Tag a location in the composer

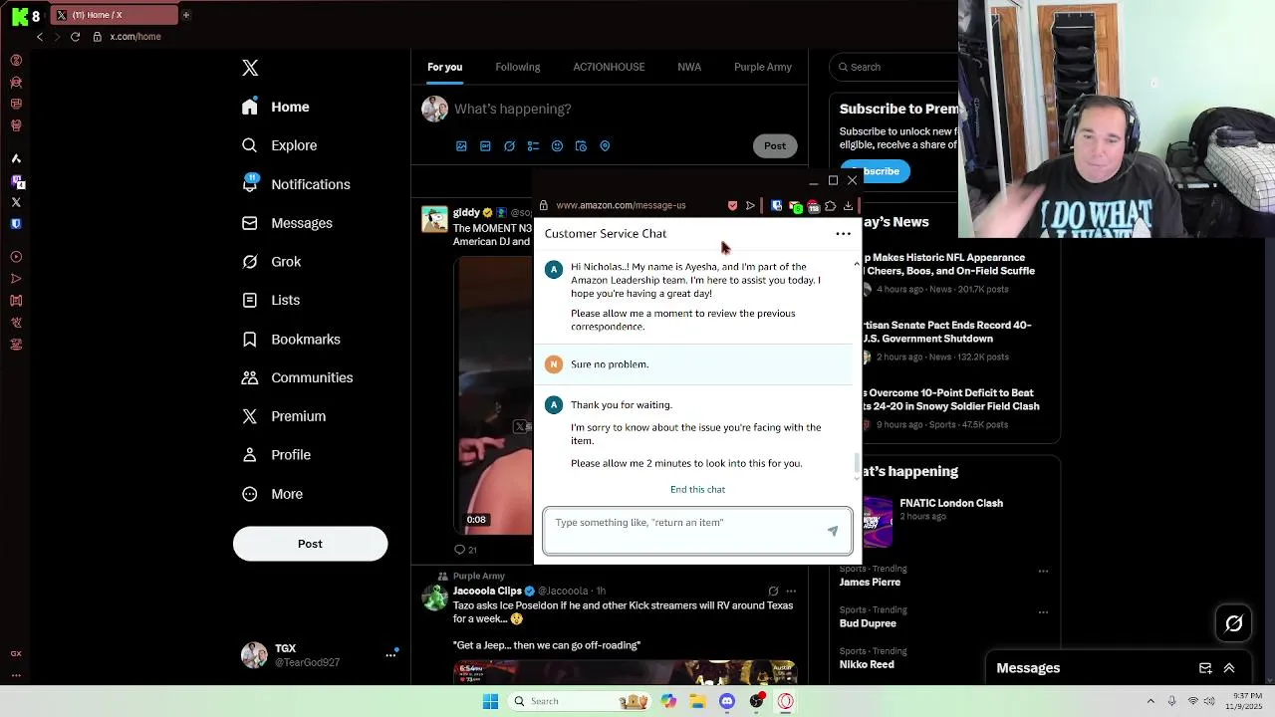(x=605, y=146)
